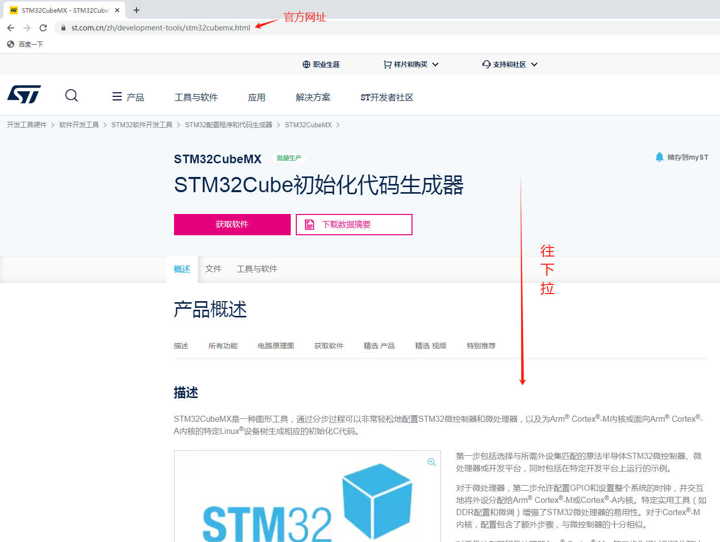Click the browser forward arrow
Image resolution: width=720 pixels, height=542 pixels.
(27, 28)
